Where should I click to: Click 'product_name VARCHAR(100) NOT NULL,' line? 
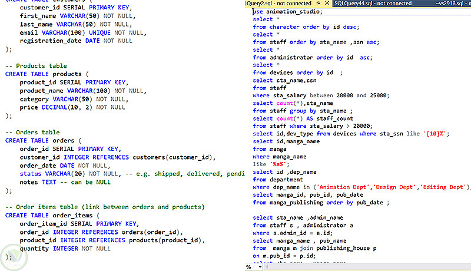(x=83, y=91)
